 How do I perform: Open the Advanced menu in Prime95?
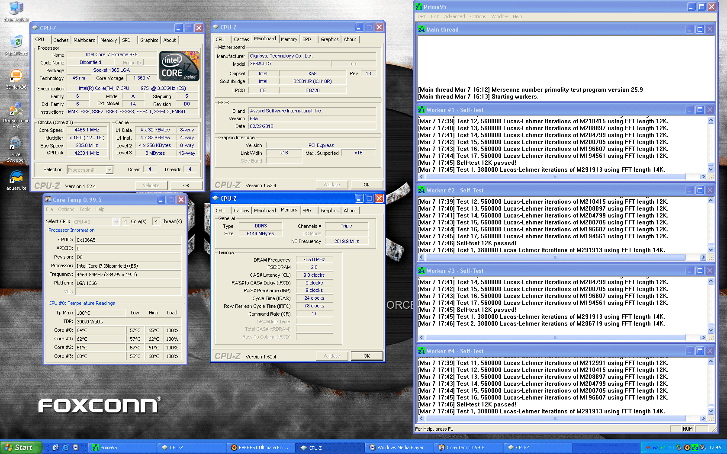[454, 16]
